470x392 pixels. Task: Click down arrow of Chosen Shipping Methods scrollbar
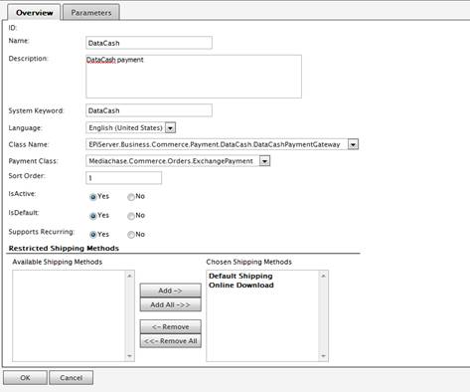tap(323, 356)
